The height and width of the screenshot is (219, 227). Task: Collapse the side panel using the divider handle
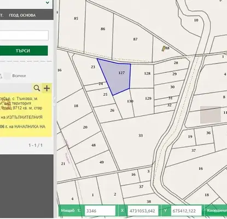[x=55, y=102]
